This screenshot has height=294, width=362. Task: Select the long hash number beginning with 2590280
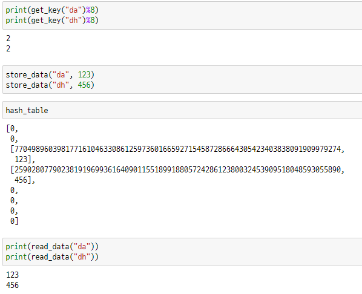coord(177,170)
